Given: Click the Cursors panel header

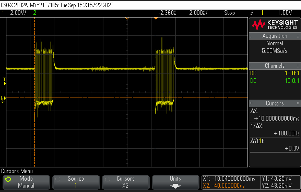Looking at the screenshot, I should [x=275, y=103].
